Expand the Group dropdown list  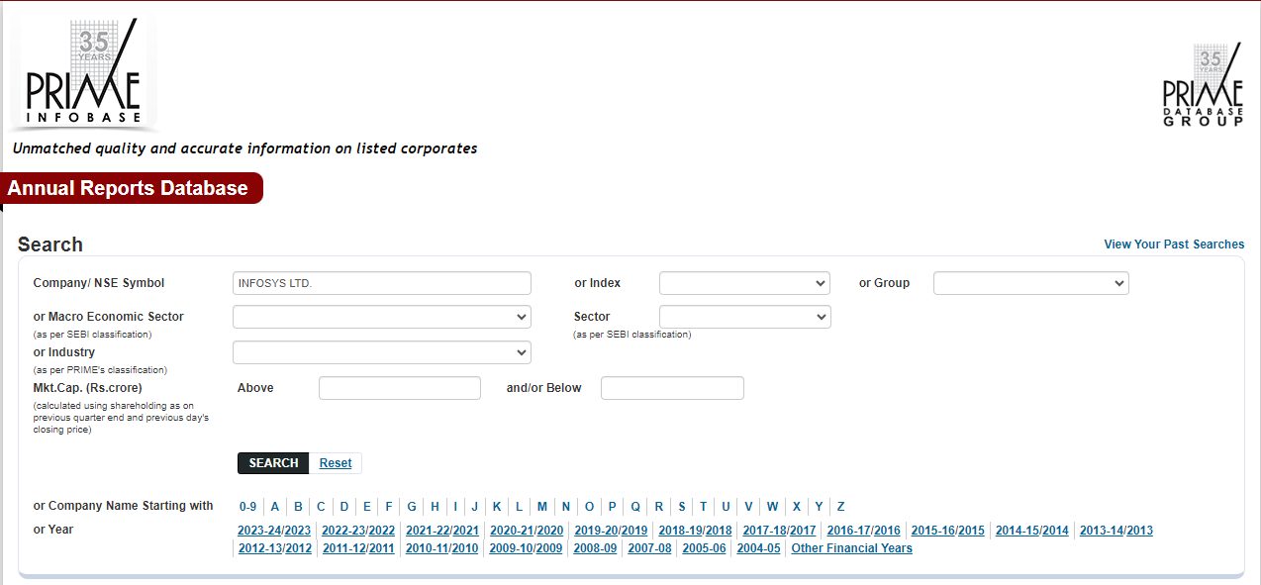point(1030,283)
